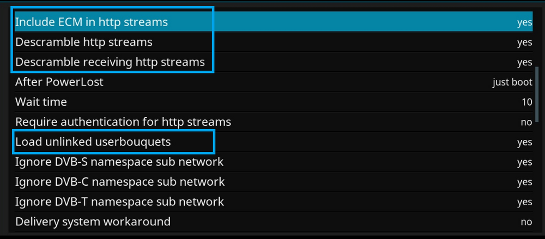Toggle DVB-S namespace yes value

524,162
